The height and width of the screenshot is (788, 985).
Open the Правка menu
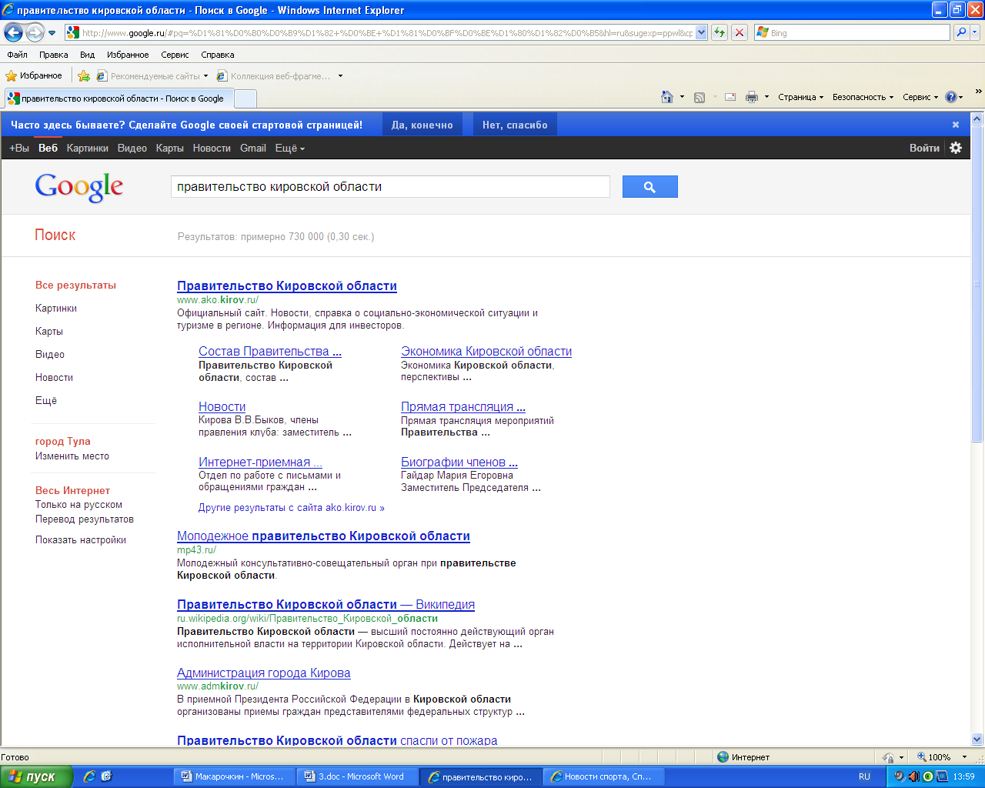[x=53, y=55]
